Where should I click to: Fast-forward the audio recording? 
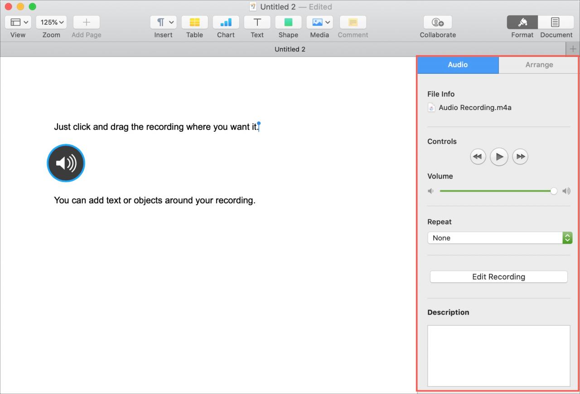click(x=520, y=157)
